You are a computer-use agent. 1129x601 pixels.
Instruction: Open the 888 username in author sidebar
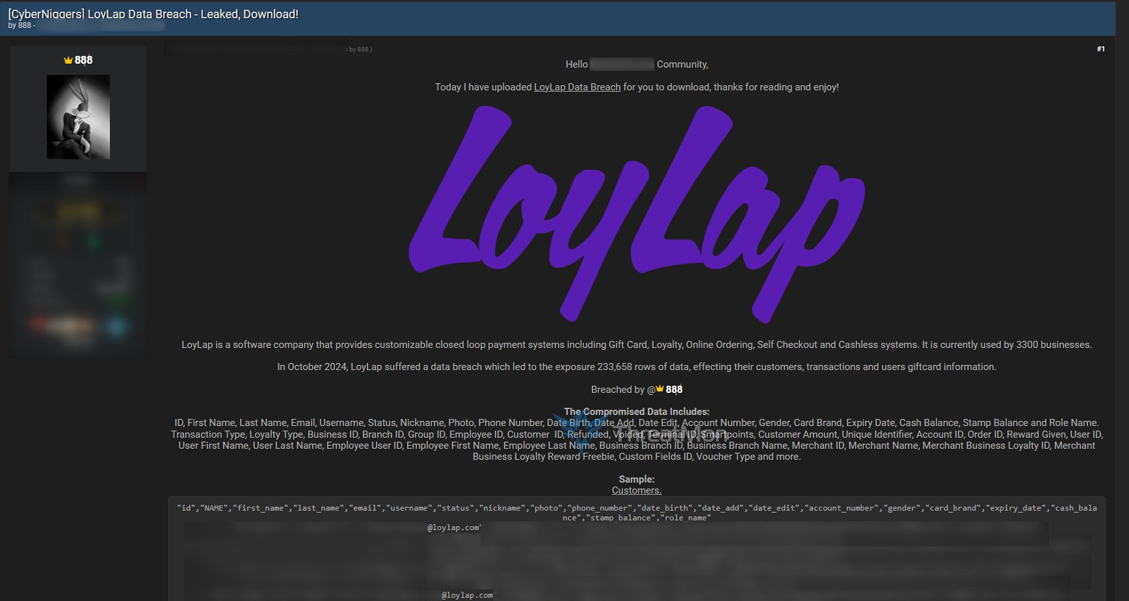[x=83, y=60]
